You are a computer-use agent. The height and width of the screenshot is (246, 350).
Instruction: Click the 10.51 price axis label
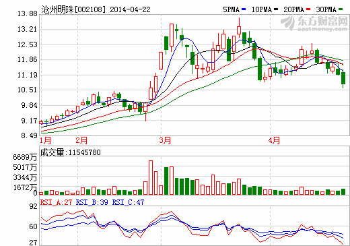(28, 90)
